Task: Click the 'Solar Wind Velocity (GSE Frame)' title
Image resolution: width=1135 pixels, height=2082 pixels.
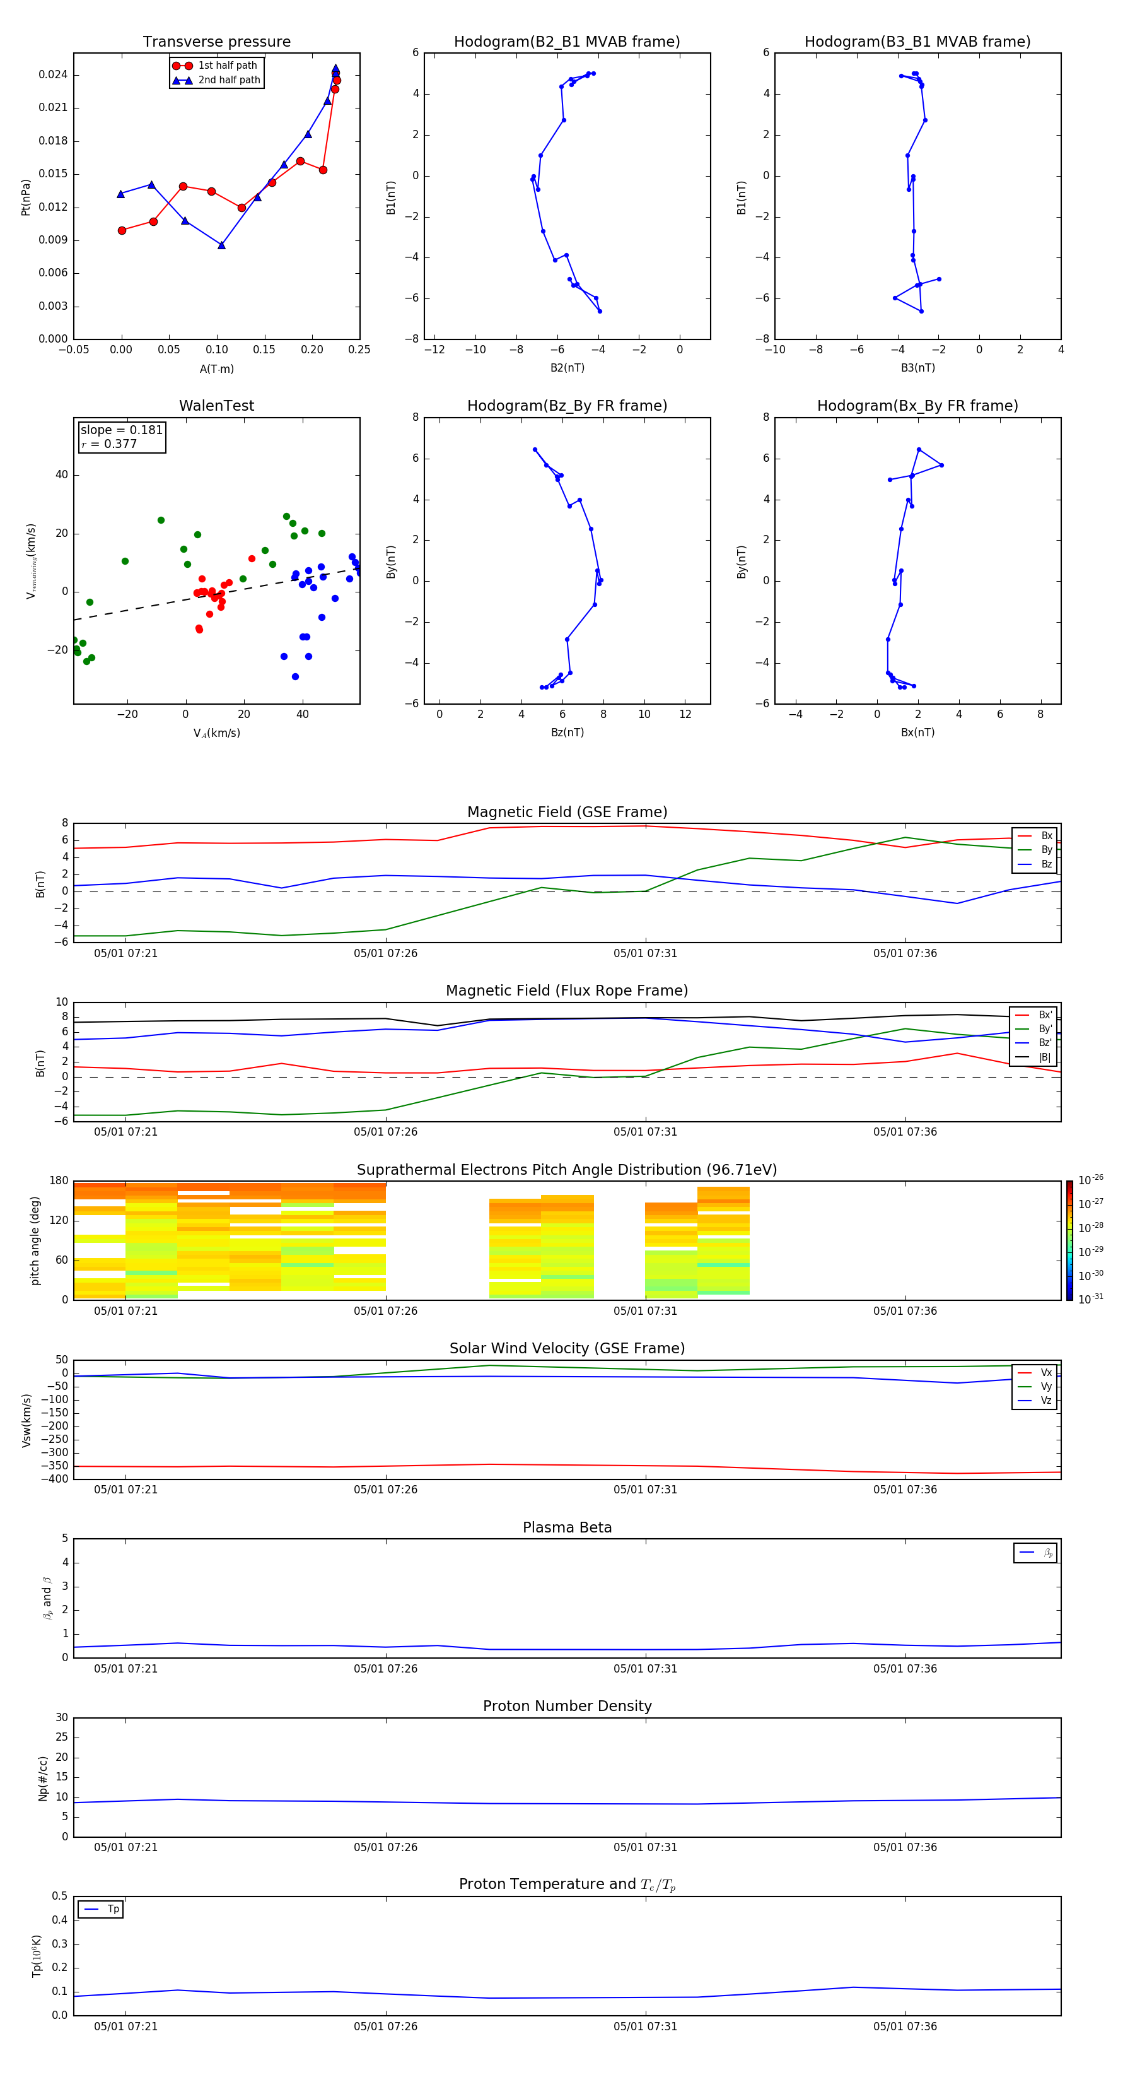Action: [x=567, y=1349]
